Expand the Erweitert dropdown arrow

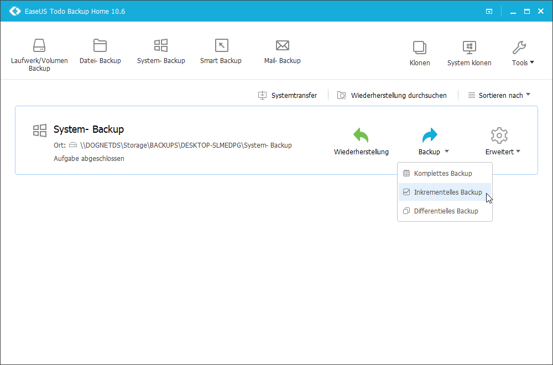click(x=518, y=152)
